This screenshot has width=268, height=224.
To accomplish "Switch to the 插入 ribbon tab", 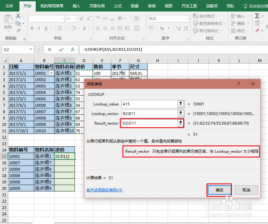I will 76,5.
